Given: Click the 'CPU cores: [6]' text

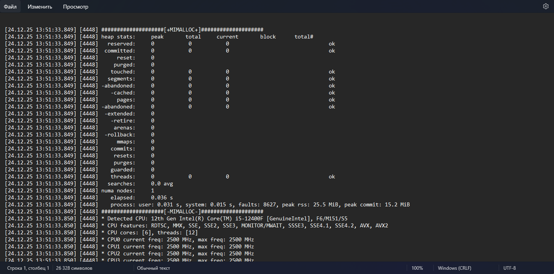Looking at the screenshot, I should [x=129, y=232].
